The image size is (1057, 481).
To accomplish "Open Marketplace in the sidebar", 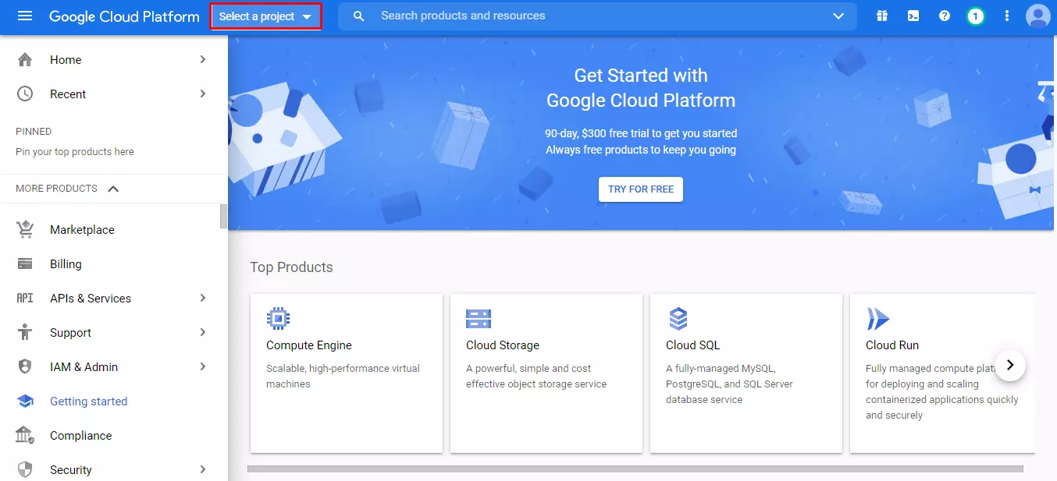I will [82, 229].
